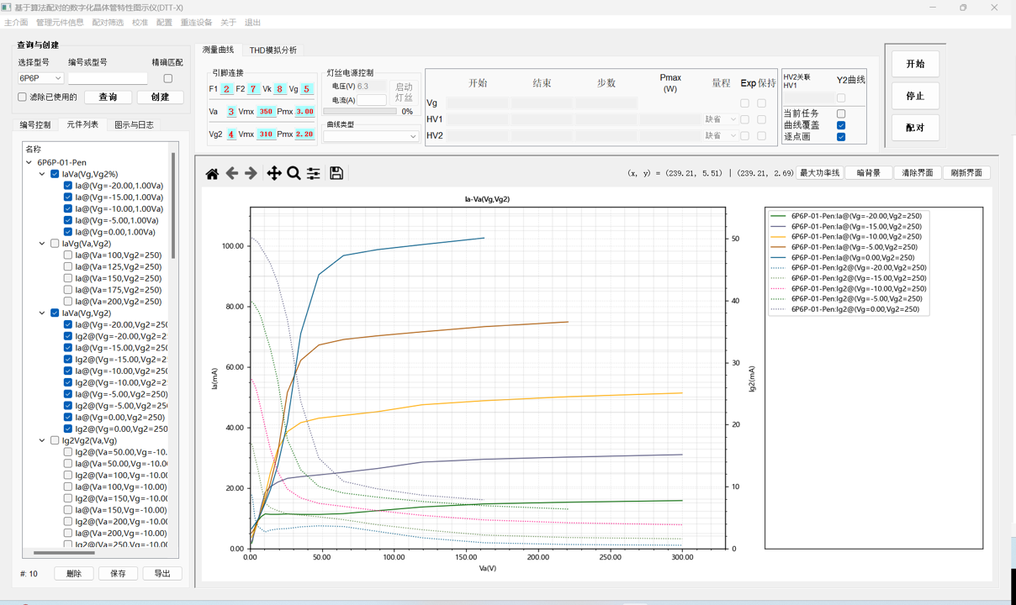Click the horizontal scrollbar under component tree

coord(64,553)
